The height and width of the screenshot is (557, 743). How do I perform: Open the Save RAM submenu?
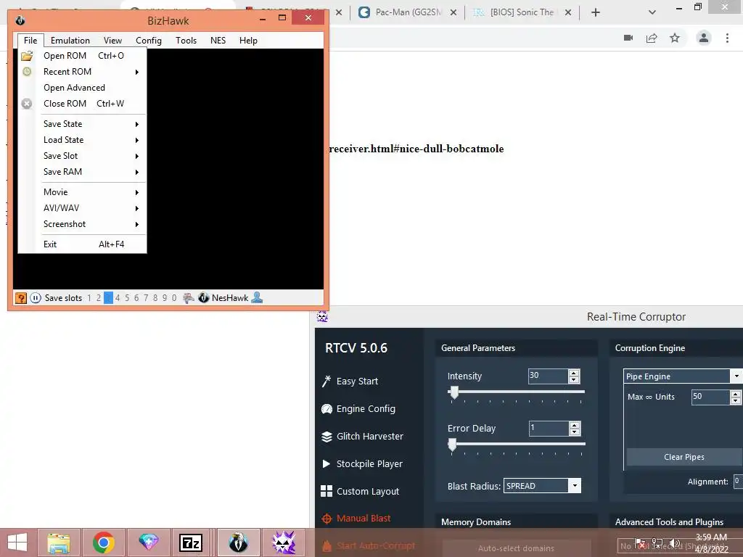click(x=83, y=172)
